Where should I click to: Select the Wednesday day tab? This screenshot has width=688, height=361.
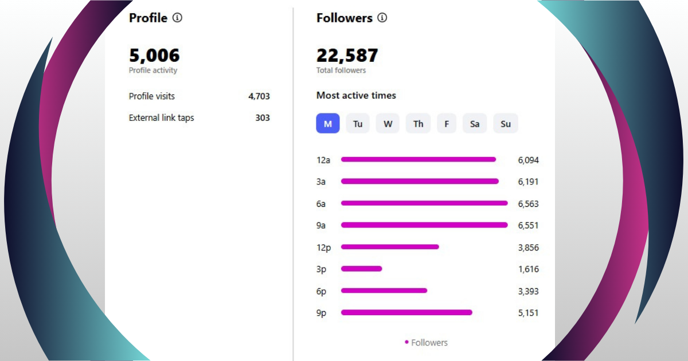point(388,124)
